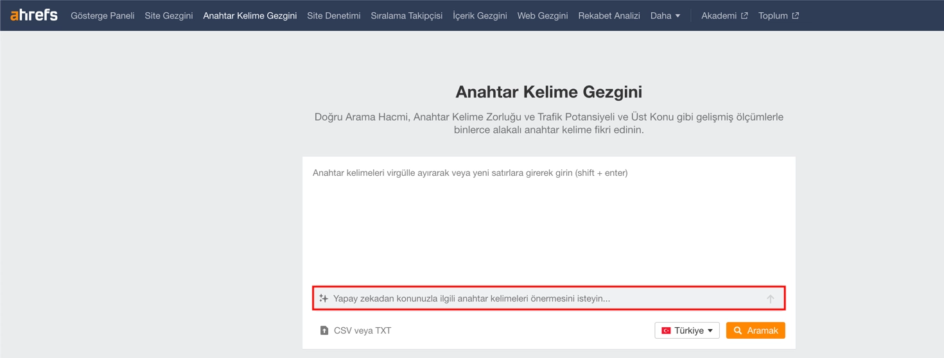
Task: Open Gösterge Paneli menu item
Action: click(103, 15)
